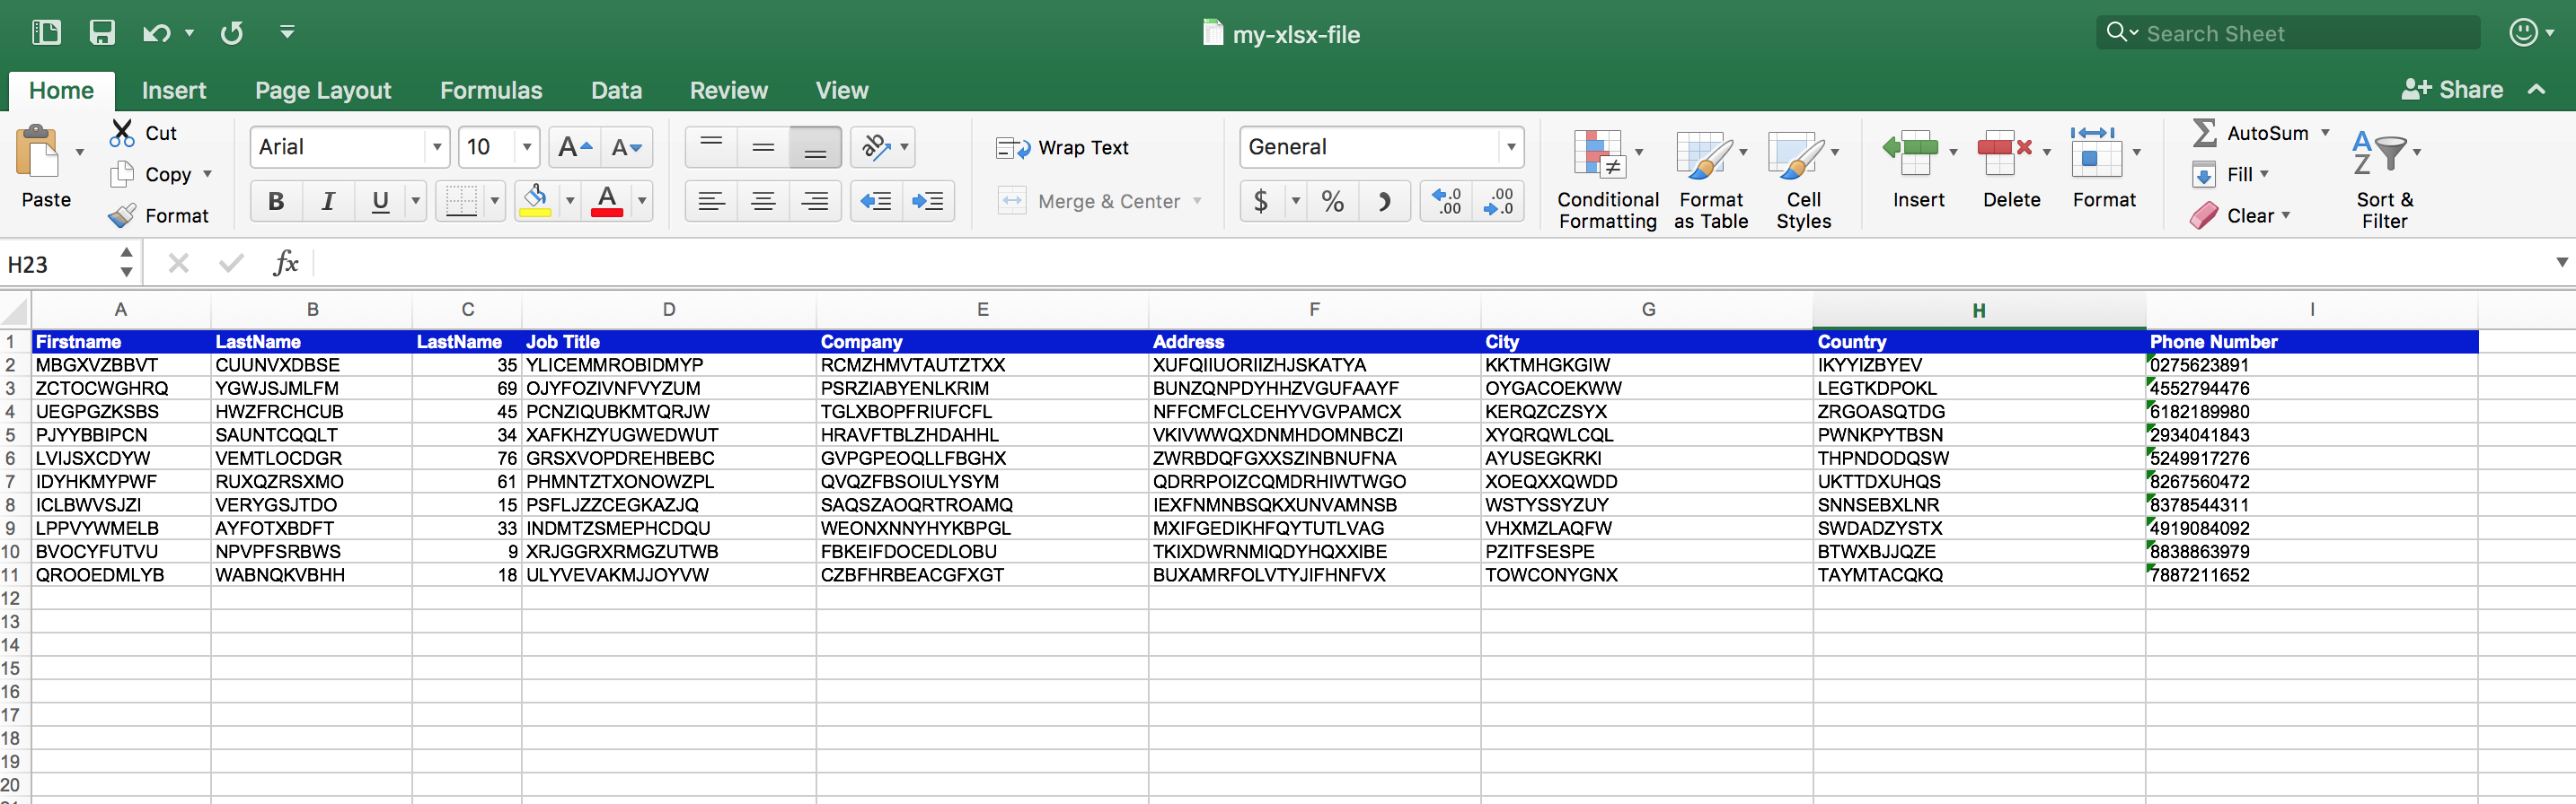2576x804 pixels.
Task: Center text horizontally
Action: click(x=763, y=201)
